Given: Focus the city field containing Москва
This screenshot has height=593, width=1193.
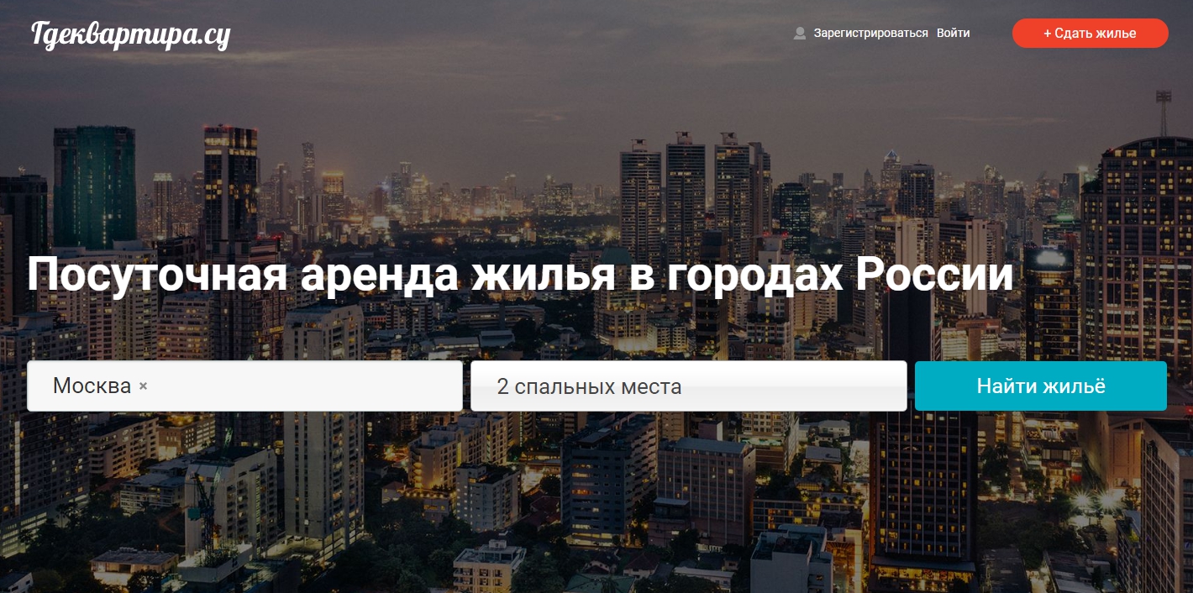Looking at the screenshot, I should click(244, 386).
